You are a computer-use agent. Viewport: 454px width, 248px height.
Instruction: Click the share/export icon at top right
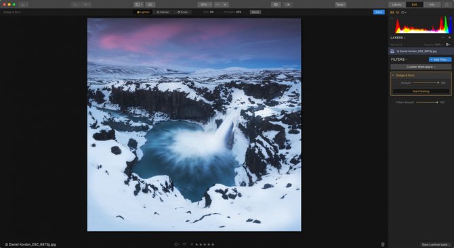447,5
